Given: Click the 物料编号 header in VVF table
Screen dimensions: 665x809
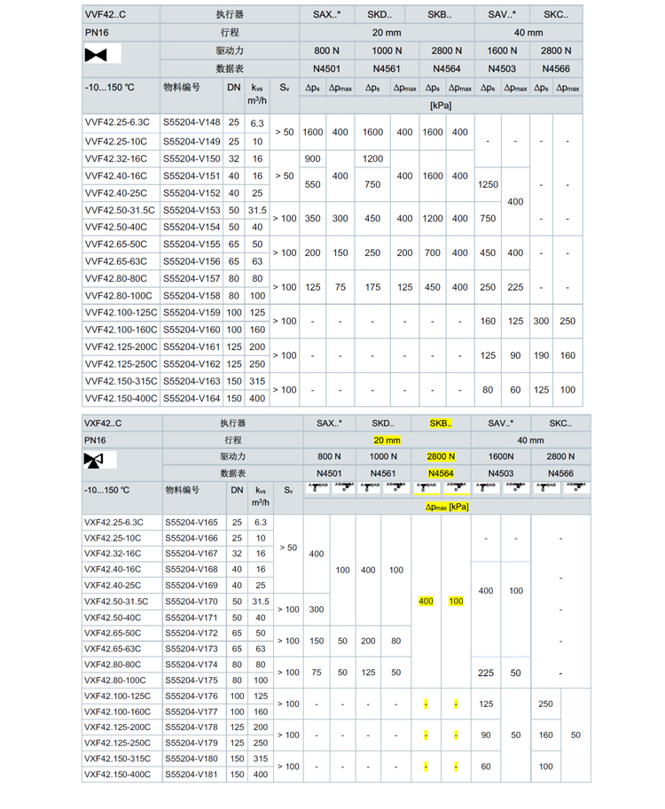Looking at the screenshot, I should point(182,87).
